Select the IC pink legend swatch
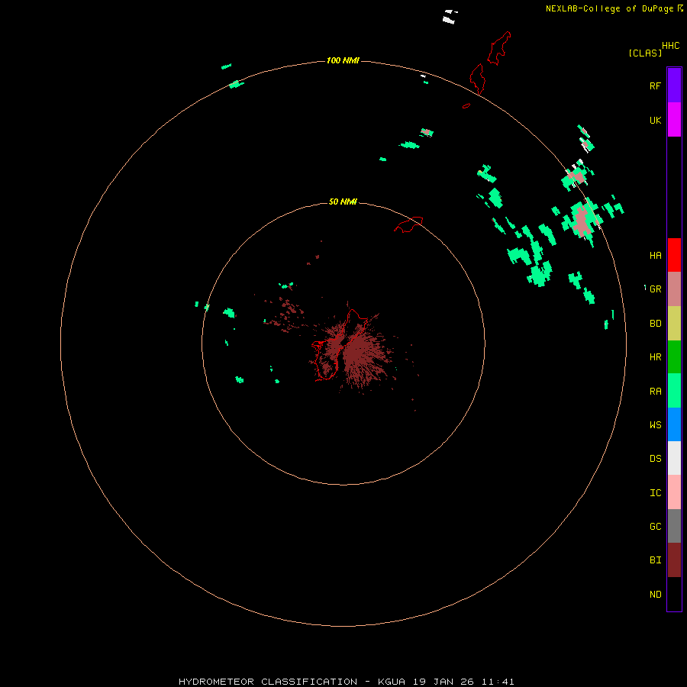 pos(674,492)
